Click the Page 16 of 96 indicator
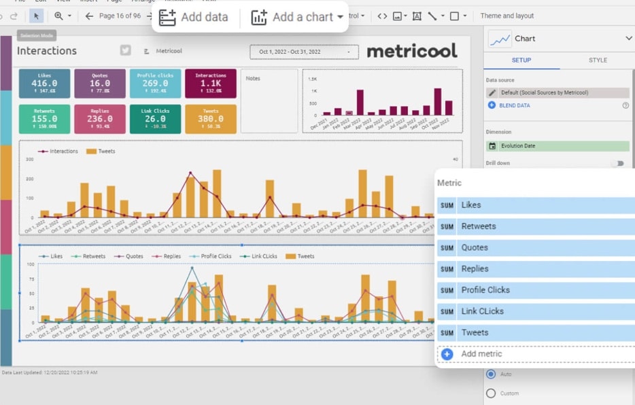 [120, 16]
